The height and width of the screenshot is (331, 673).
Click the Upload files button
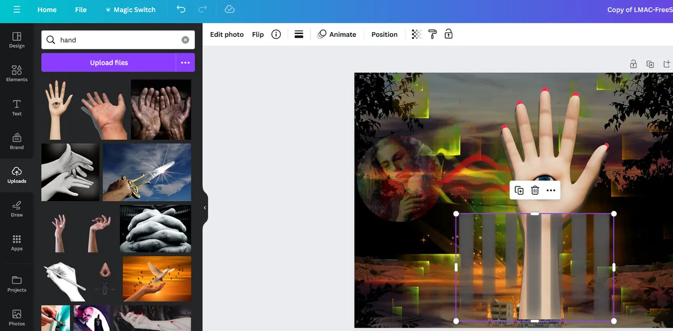(109, 63)
